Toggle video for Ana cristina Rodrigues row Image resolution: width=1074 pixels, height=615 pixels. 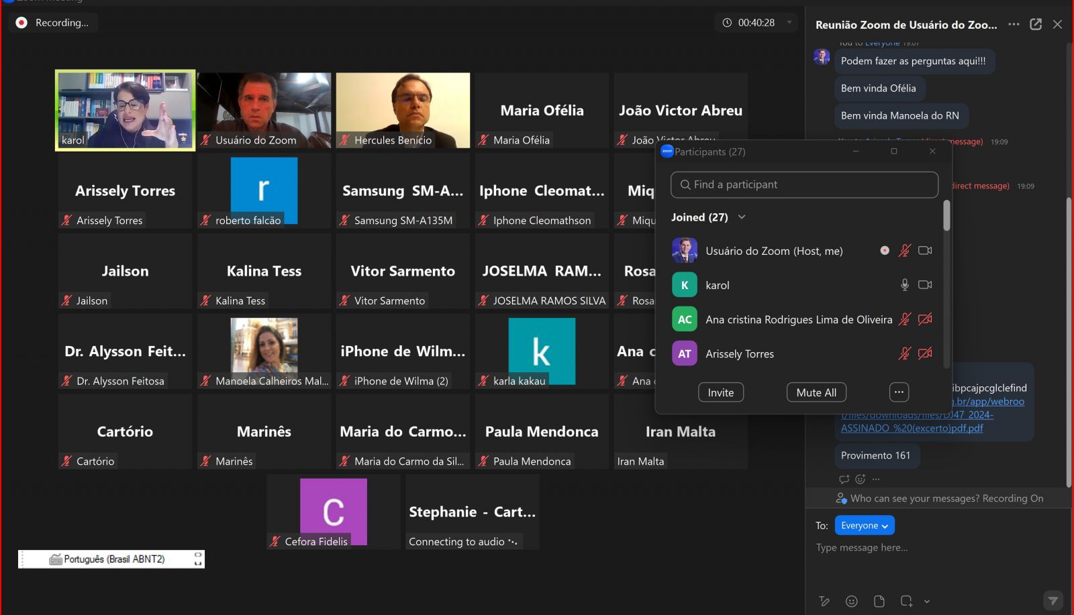[925, 319]
